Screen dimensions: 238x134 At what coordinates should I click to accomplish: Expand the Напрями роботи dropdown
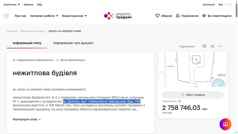(44, 16)
